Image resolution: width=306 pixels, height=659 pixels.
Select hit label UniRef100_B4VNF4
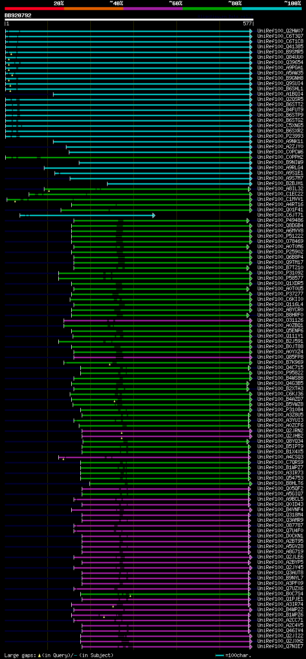tap(280, 509)
